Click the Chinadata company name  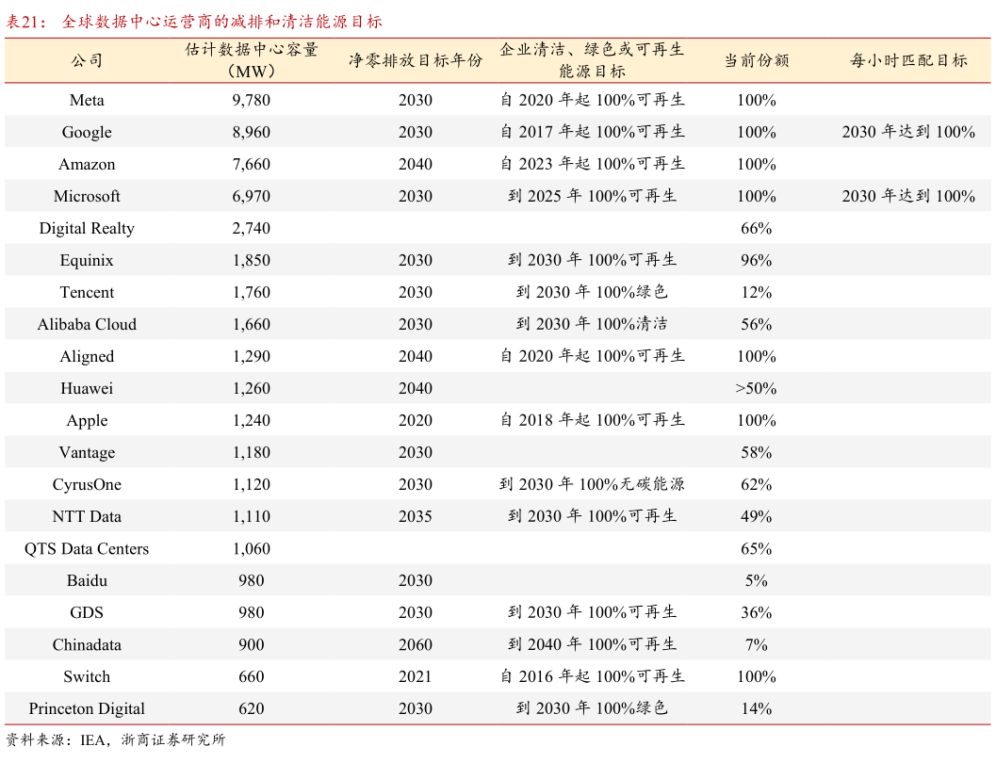pyautogui.click(x=87, y=645)
